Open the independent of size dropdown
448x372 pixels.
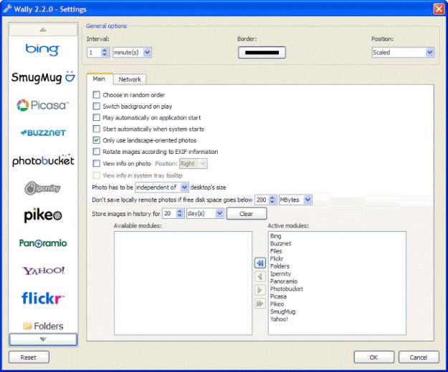click(x=162, y=187)
